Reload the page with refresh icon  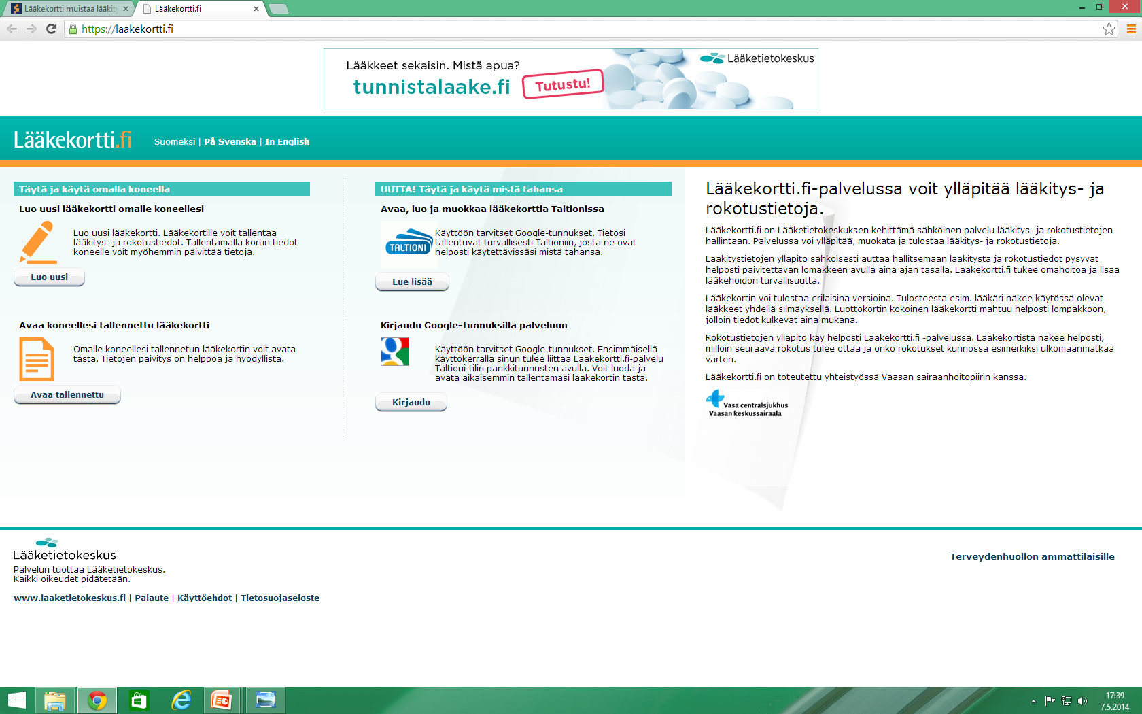[51, 29]
